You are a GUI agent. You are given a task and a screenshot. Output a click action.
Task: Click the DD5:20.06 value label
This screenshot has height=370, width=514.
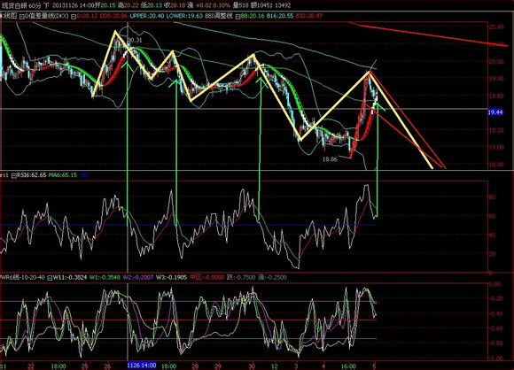[113, 16]
